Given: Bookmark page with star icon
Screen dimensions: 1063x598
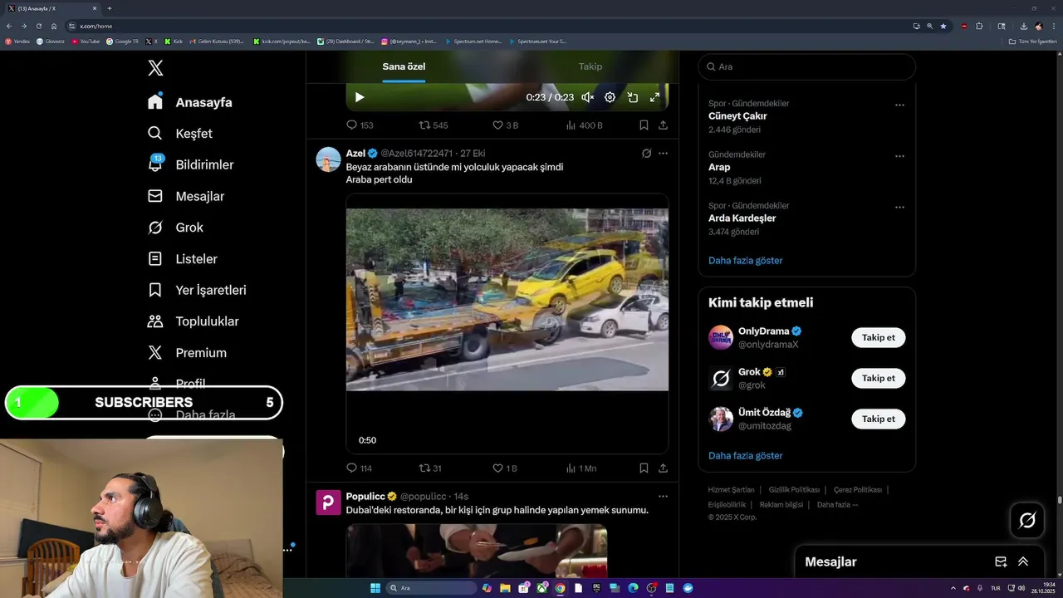Looking at the screenshot, I should [x=943, y=26].
